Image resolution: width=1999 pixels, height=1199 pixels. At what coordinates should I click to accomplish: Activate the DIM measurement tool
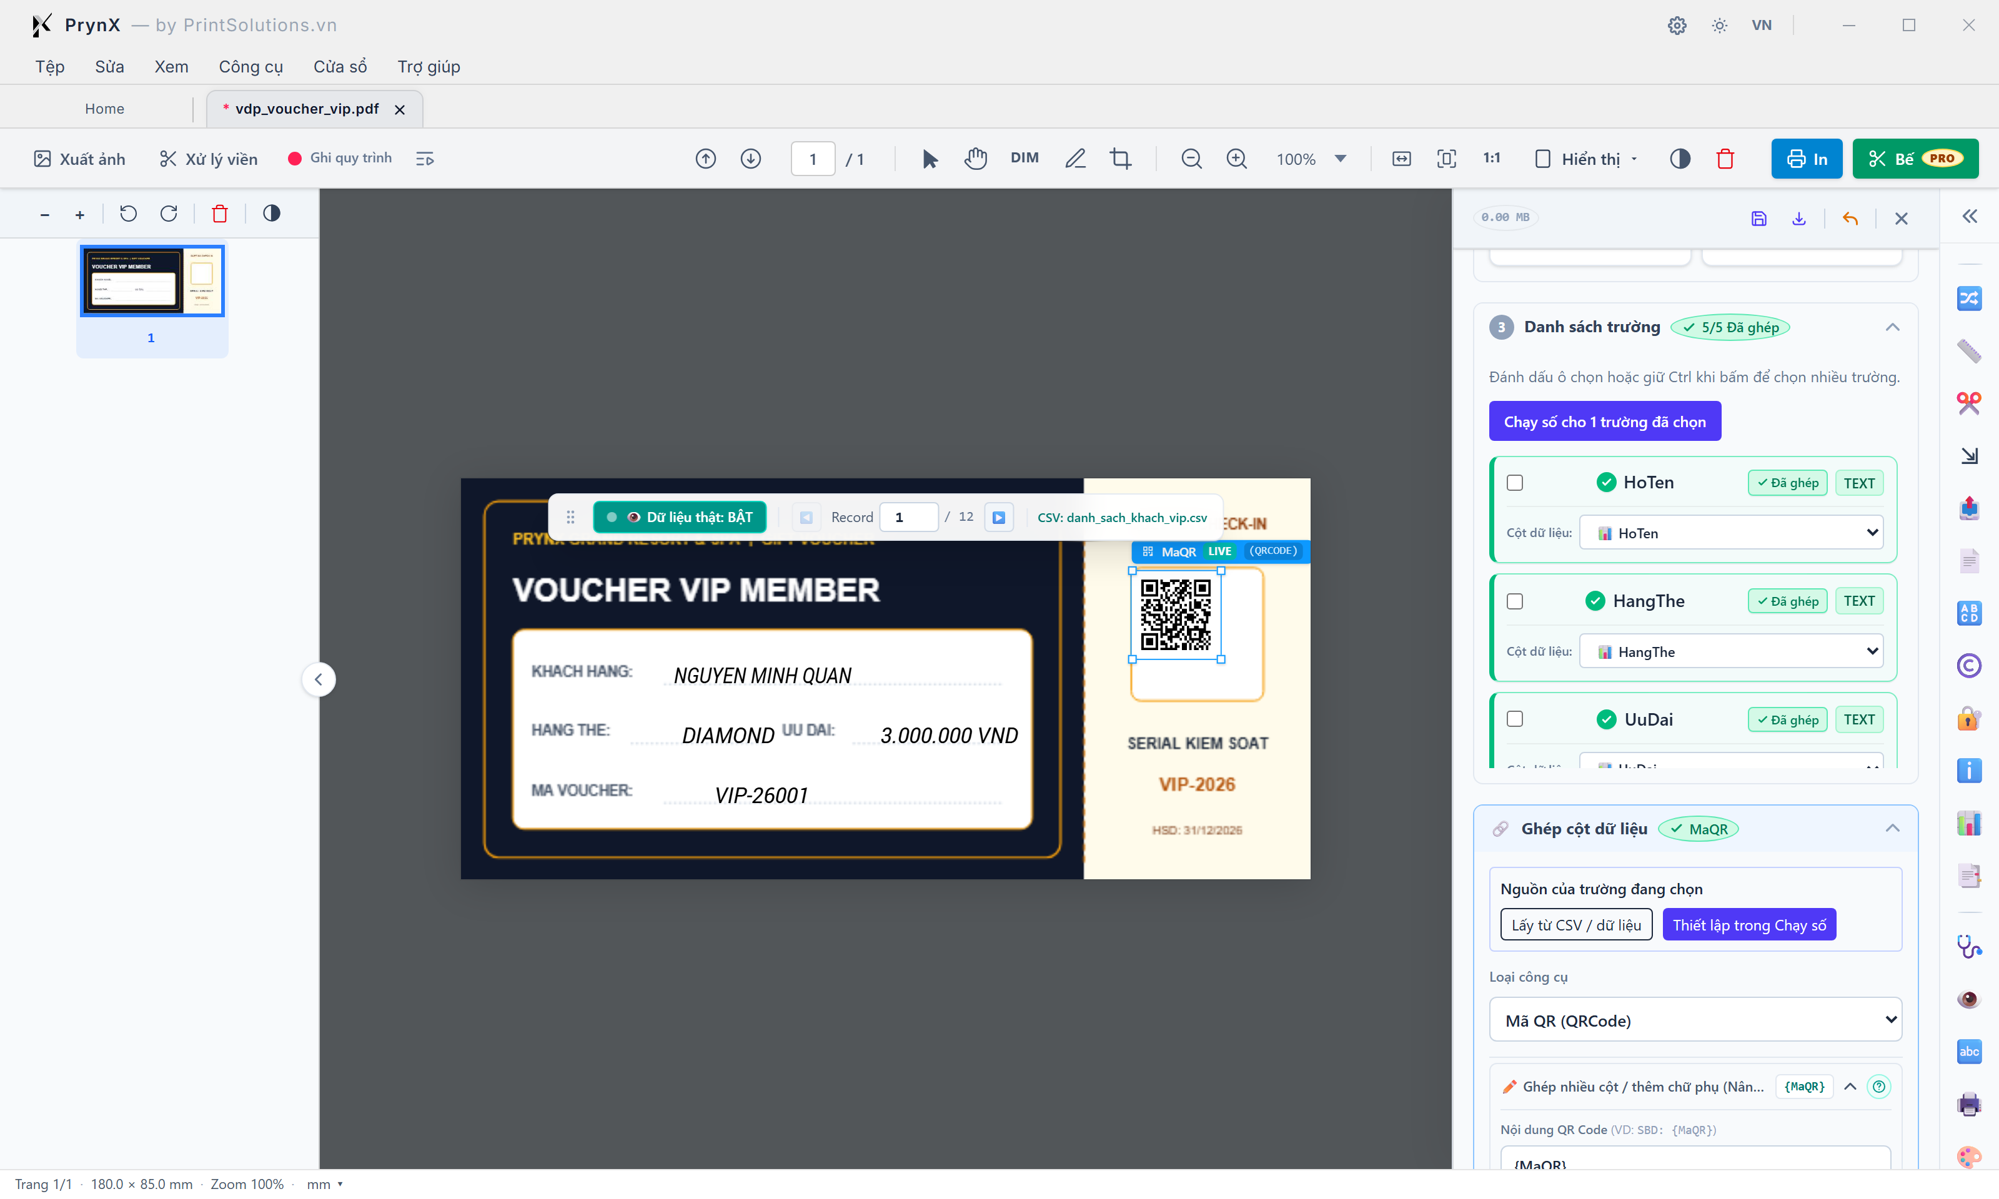pos(1024,159)
